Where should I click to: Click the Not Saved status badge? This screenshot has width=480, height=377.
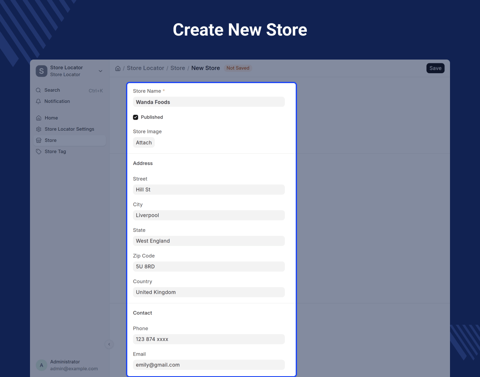click(x=238, y=68)
